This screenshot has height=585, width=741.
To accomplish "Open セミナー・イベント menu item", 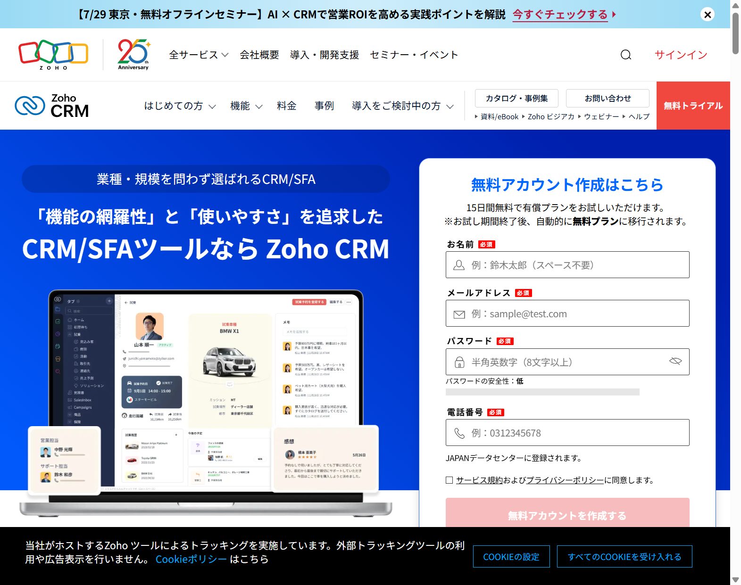I will click(x=414, y=55).
